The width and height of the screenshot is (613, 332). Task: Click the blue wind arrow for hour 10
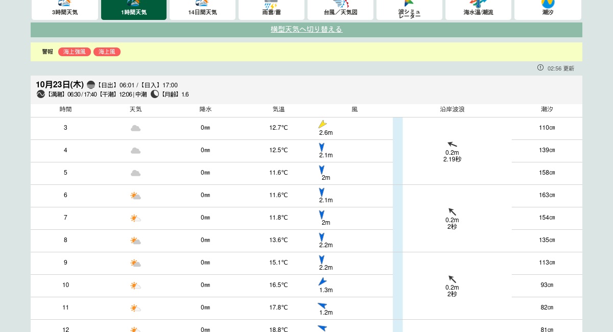pyautogui.click(x=322, y=281)
